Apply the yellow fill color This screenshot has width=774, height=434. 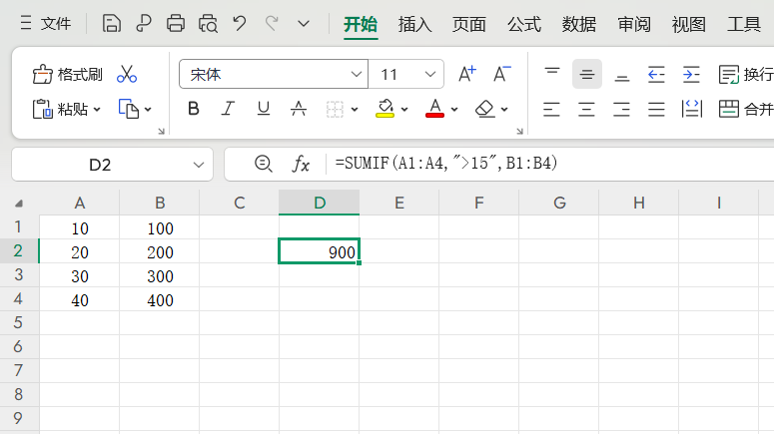pos(385,109)
